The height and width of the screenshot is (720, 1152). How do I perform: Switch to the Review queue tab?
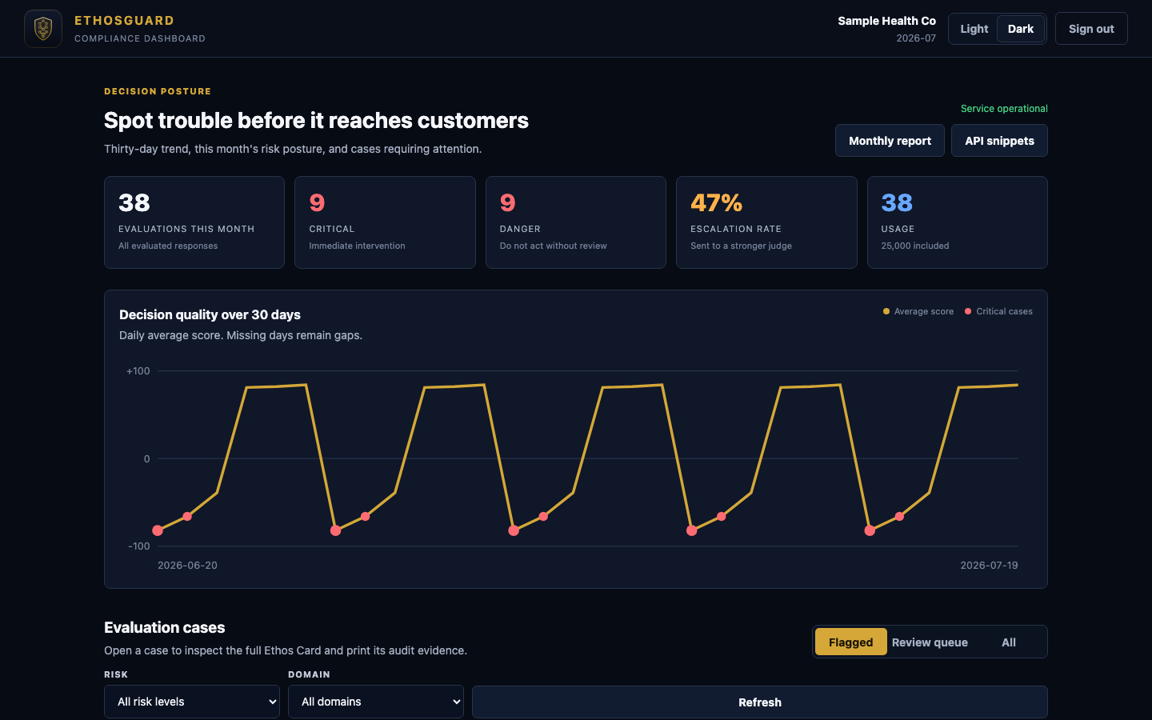(930, 642)
